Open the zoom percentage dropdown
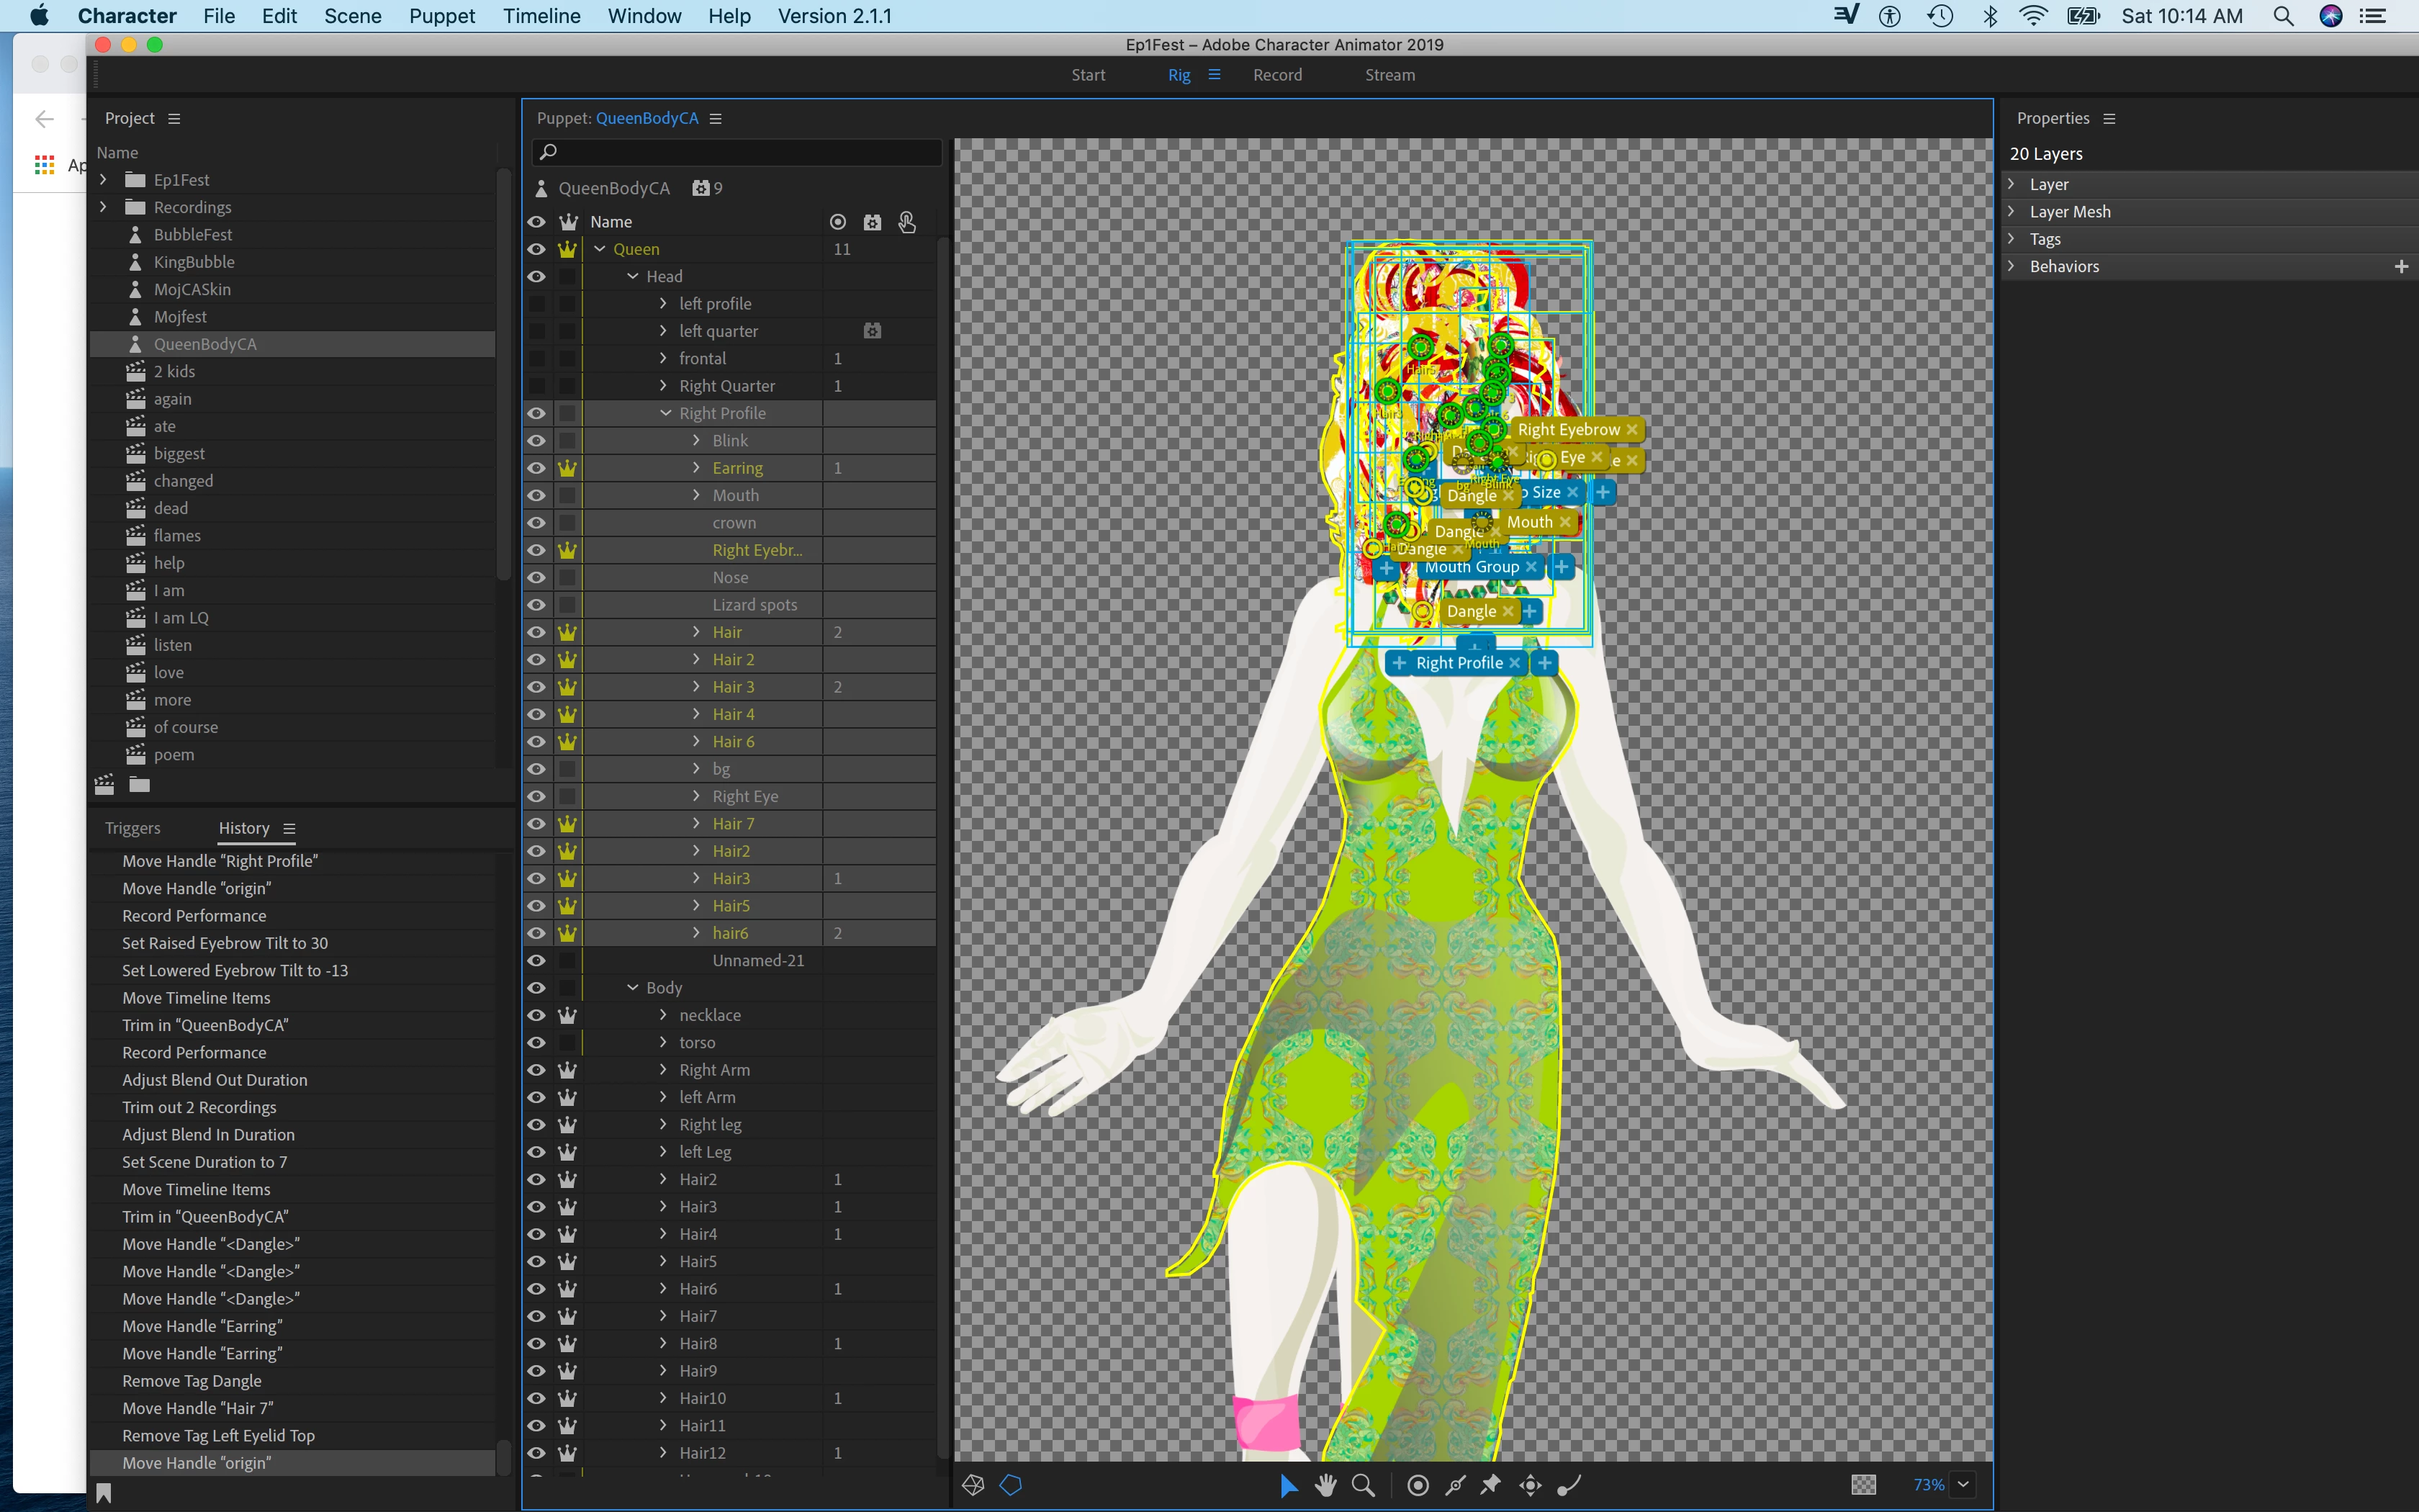 click(1963, 1484)
